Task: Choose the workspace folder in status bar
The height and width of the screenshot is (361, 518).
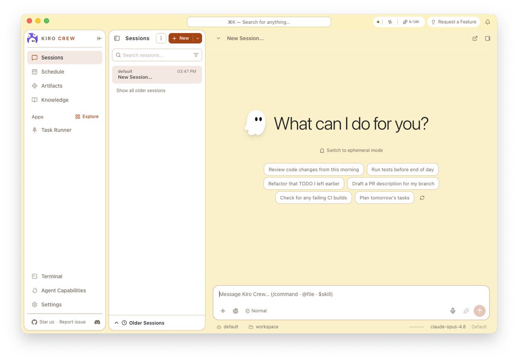Action: [x=263, y=327]
